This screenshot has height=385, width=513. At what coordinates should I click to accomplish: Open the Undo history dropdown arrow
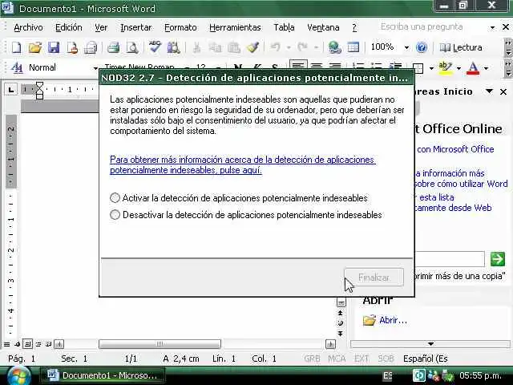coord(289,48)
